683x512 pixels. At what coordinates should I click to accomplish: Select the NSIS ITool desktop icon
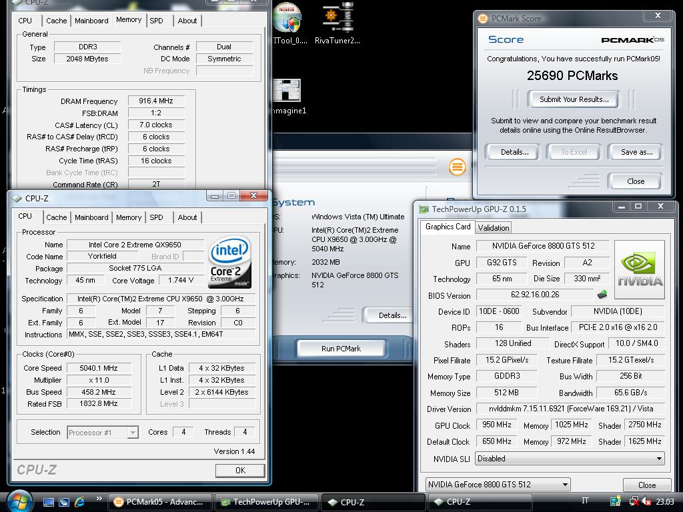point(288,23)
